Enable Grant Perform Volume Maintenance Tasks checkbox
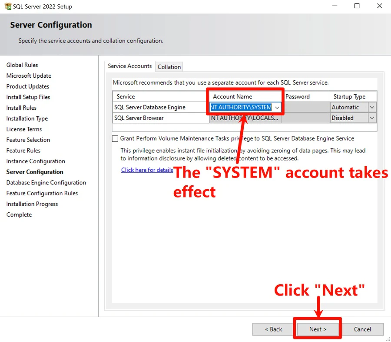 [x=115, y=138]
